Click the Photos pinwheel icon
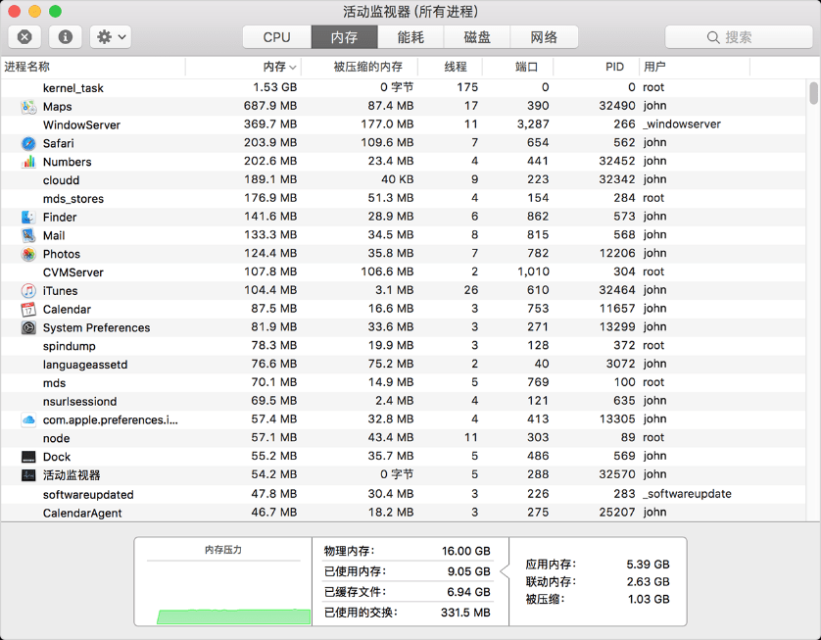This screenshot has width=821, height=640. [x=28, y=254]
